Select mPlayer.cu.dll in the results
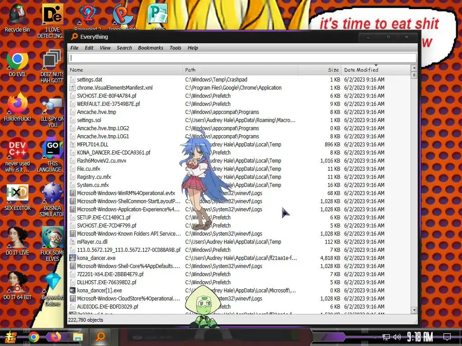 point(239,242)
